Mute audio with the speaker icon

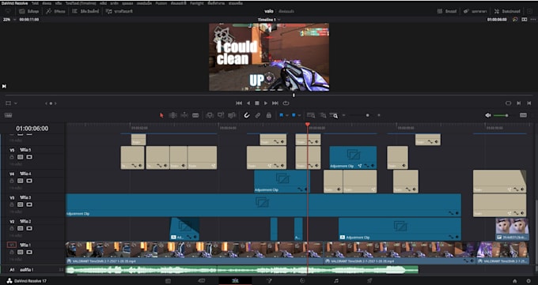[488, 115]
